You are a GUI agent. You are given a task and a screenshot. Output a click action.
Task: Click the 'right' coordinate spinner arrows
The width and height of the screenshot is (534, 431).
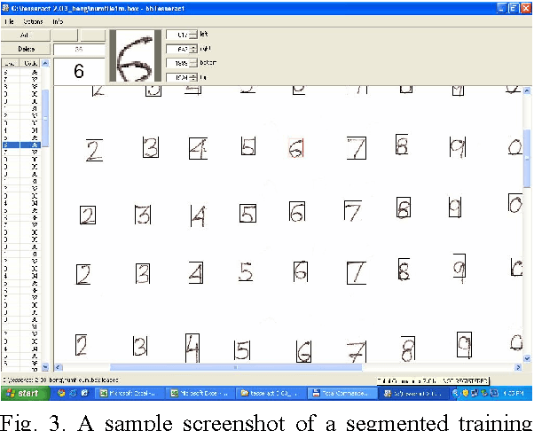tap(193, 49)
